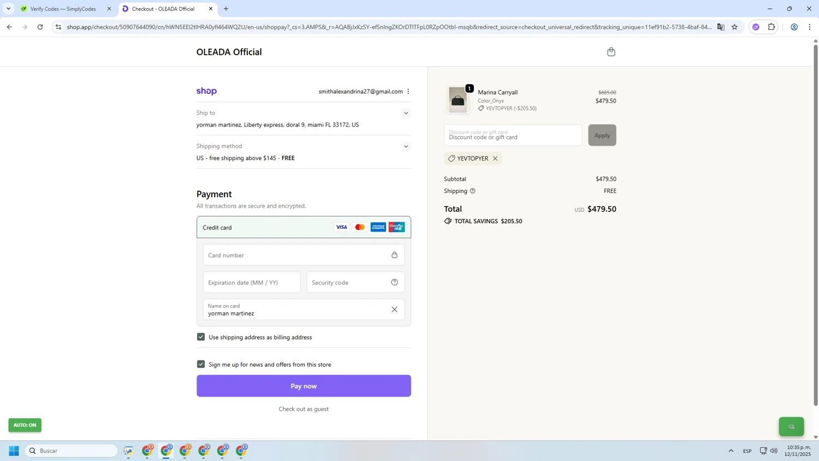The image size is (819, 461).
Task: Open the taskbar clock and date
Action: pos(799,451)
